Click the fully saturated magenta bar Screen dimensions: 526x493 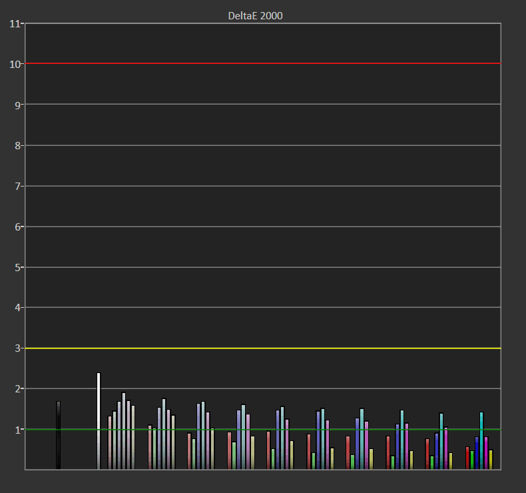(x=486, y=453)
